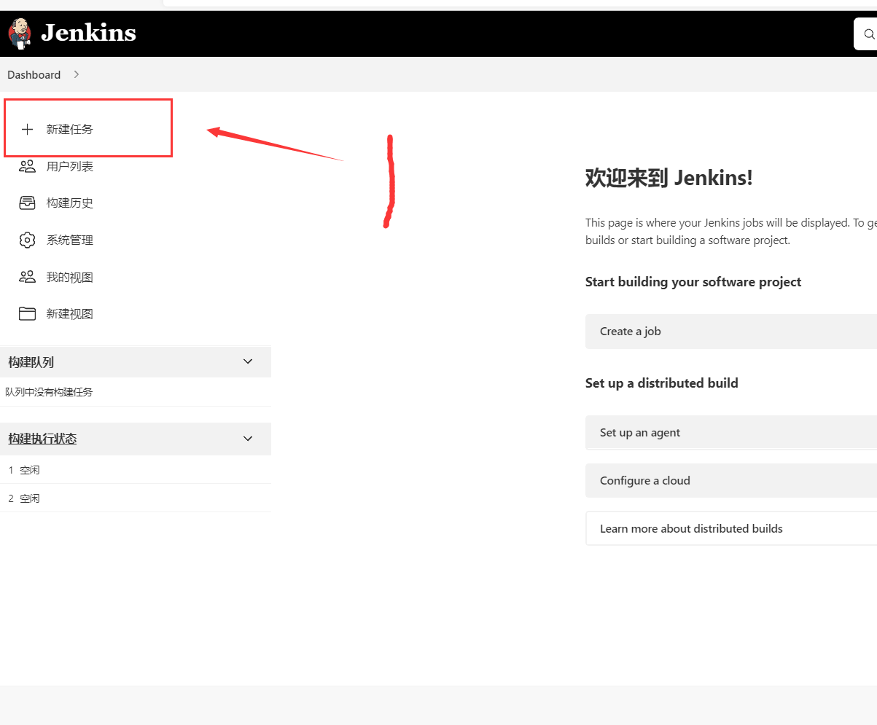Open the Configure a cloud link
Viewport: 877px width, 725px height.
click(644, 480)
